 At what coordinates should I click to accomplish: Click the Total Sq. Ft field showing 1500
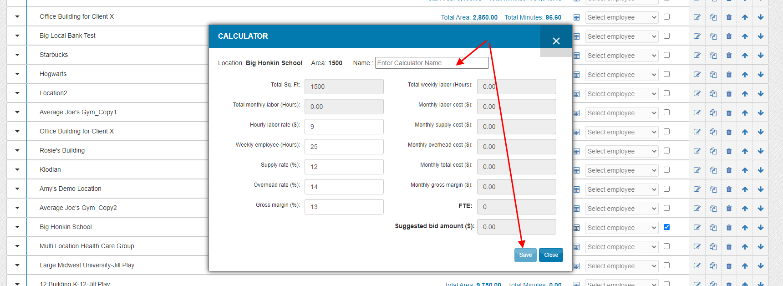click(344, 87)
